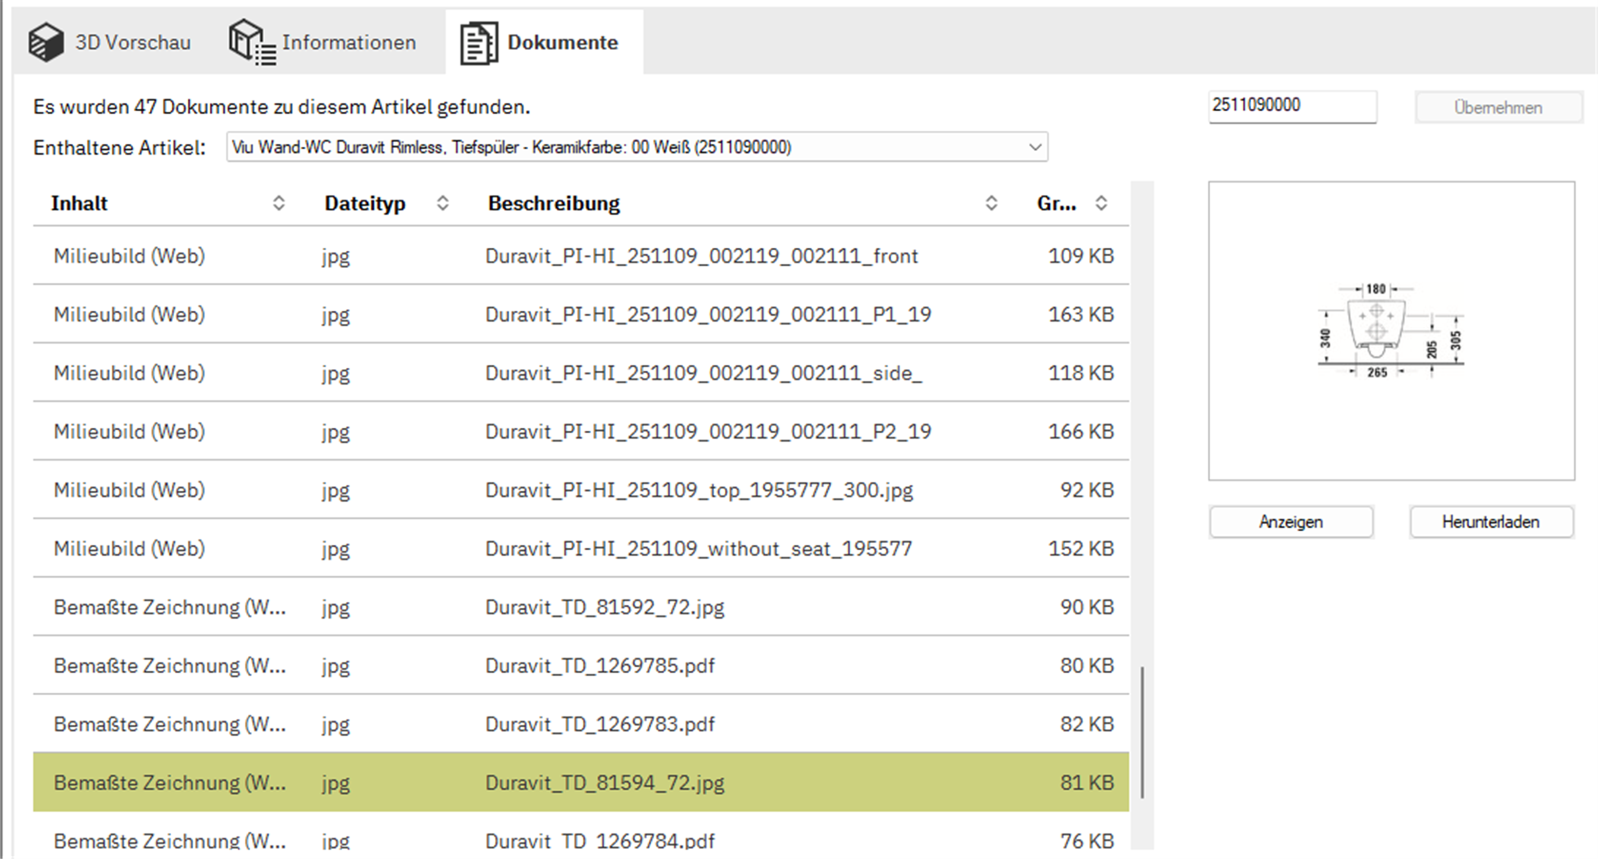Viewport: 1598px width, 859px height.
Task: Click Bemaßte Zeichnung in the 90 KB row
Action: (x=170, y=607)
